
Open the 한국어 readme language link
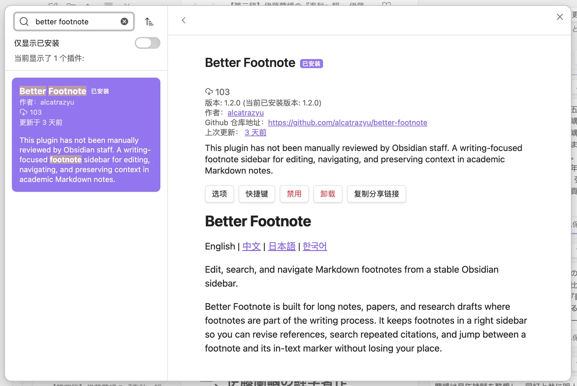pos(315,246)
